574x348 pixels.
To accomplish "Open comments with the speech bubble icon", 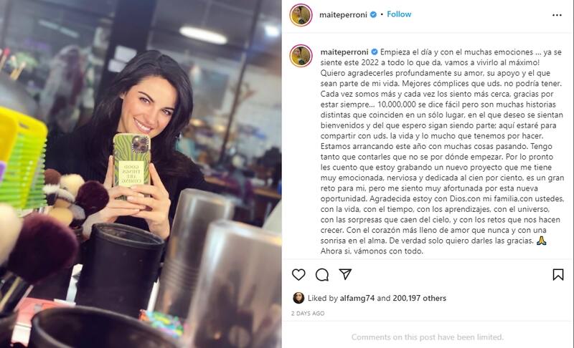I will click(x=321, y=274).
